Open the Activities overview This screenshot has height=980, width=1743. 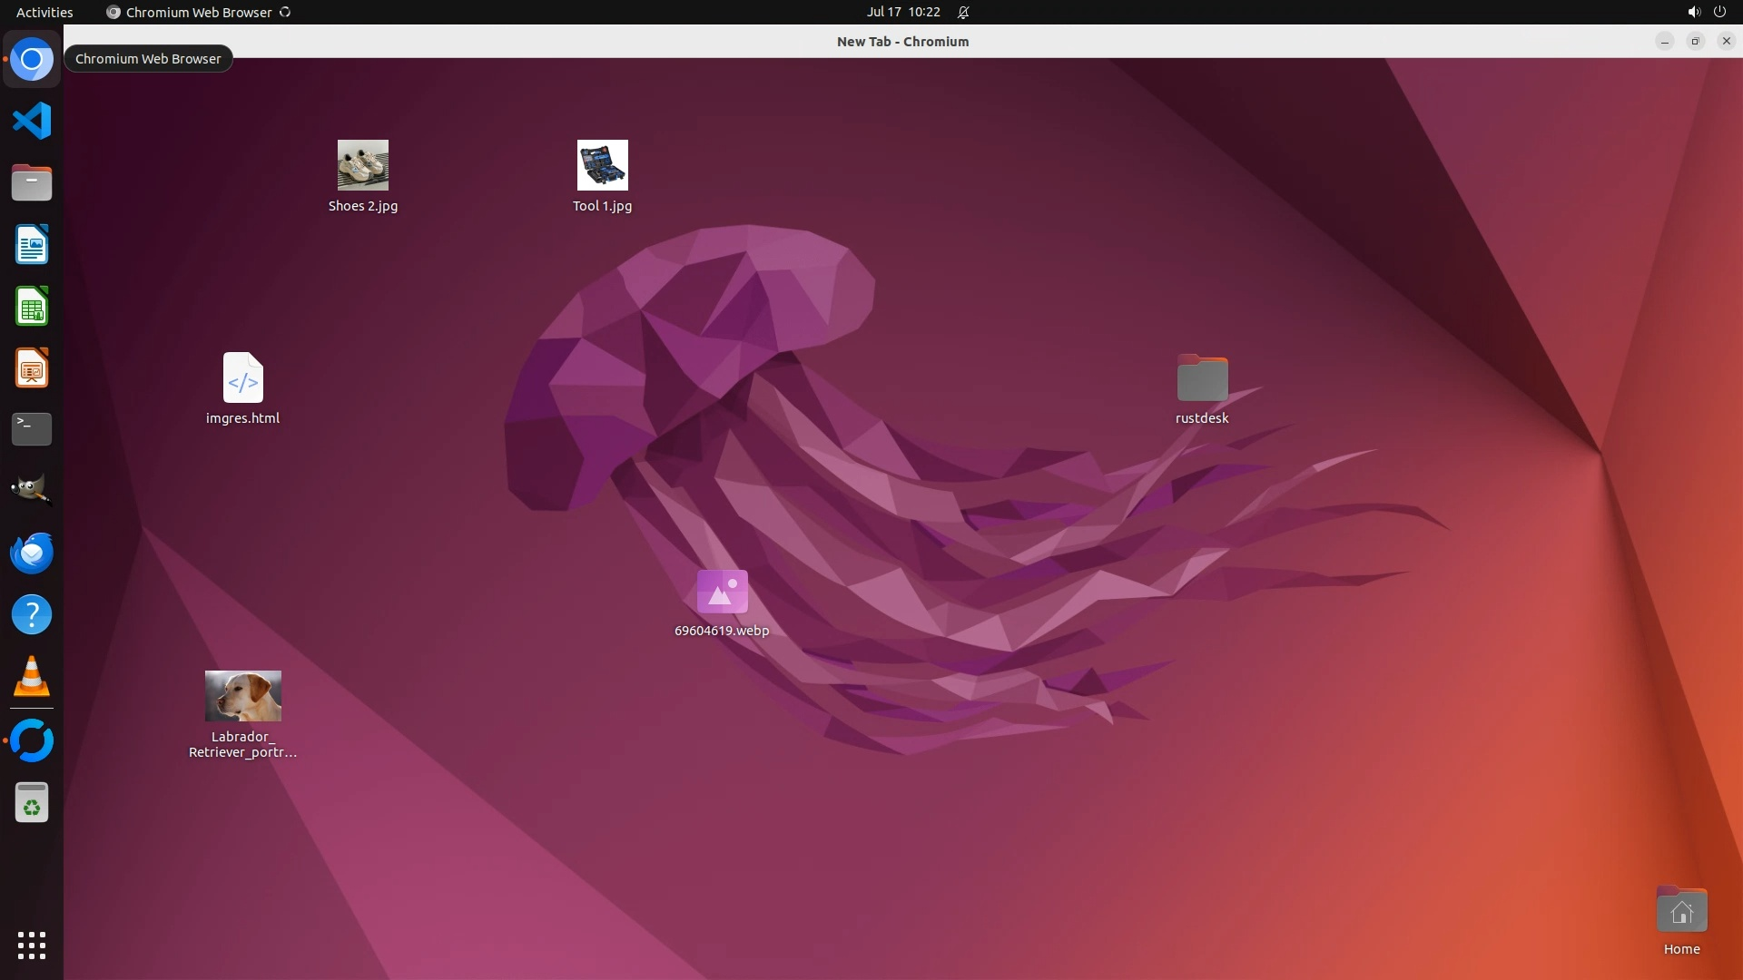(44, 12)
